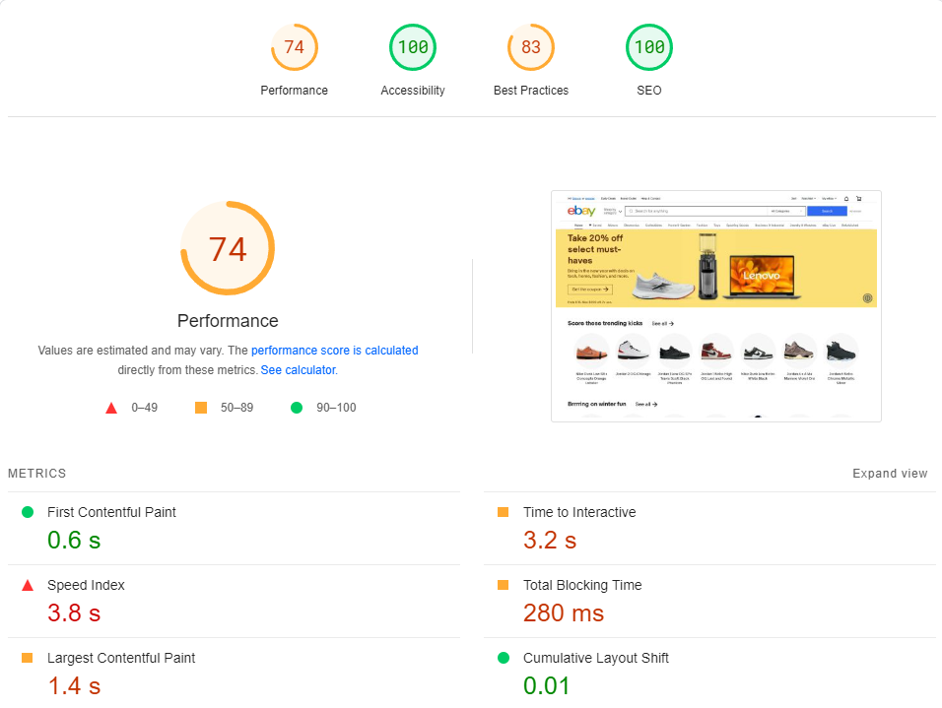Click the Performance gauge showing 74 at top
This screenshot has height=708, width=942.
[x=294, y=46]
